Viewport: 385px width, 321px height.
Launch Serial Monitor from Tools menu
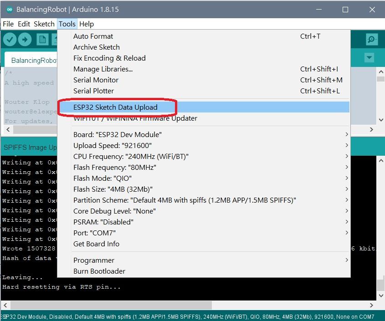coord(204,80)
